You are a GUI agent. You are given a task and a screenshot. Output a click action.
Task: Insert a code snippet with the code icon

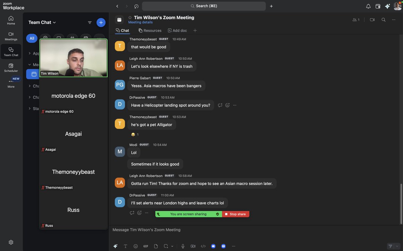203,246
